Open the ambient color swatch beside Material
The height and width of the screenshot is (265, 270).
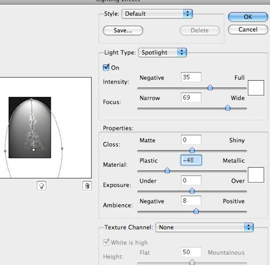coord(256,175)
